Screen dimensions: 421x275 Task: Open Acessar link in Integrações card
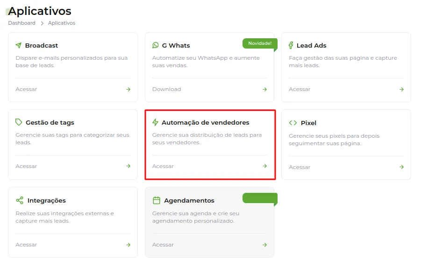[26, 245]
